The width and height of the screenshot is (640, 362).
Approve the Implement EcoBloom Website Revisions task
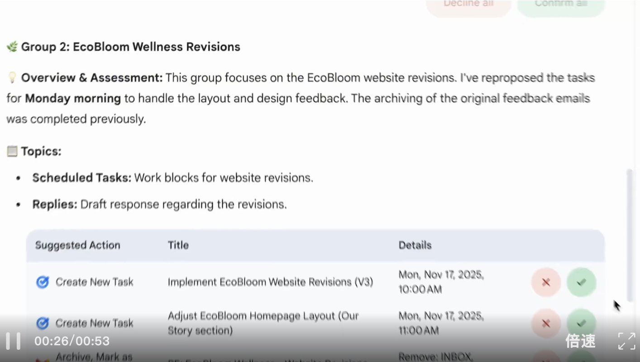coord(581,282)
